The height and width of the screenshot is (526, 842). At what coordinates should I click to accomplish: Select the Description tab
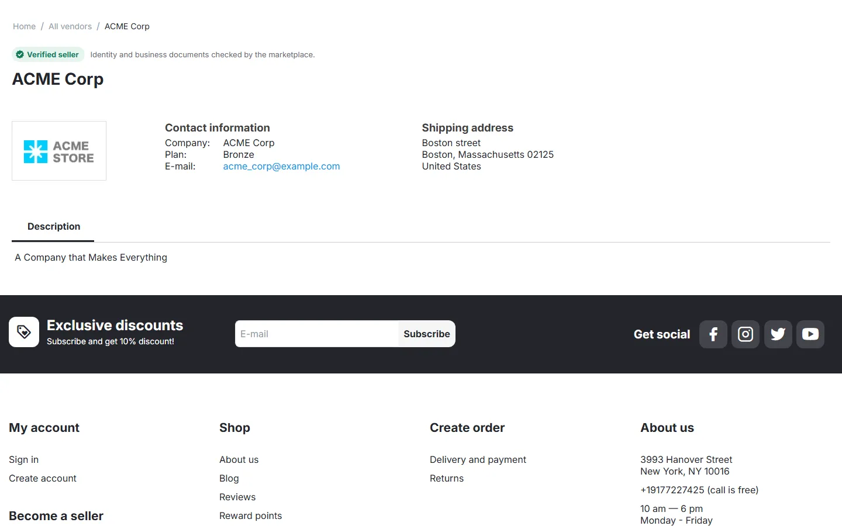pos(53,227)
